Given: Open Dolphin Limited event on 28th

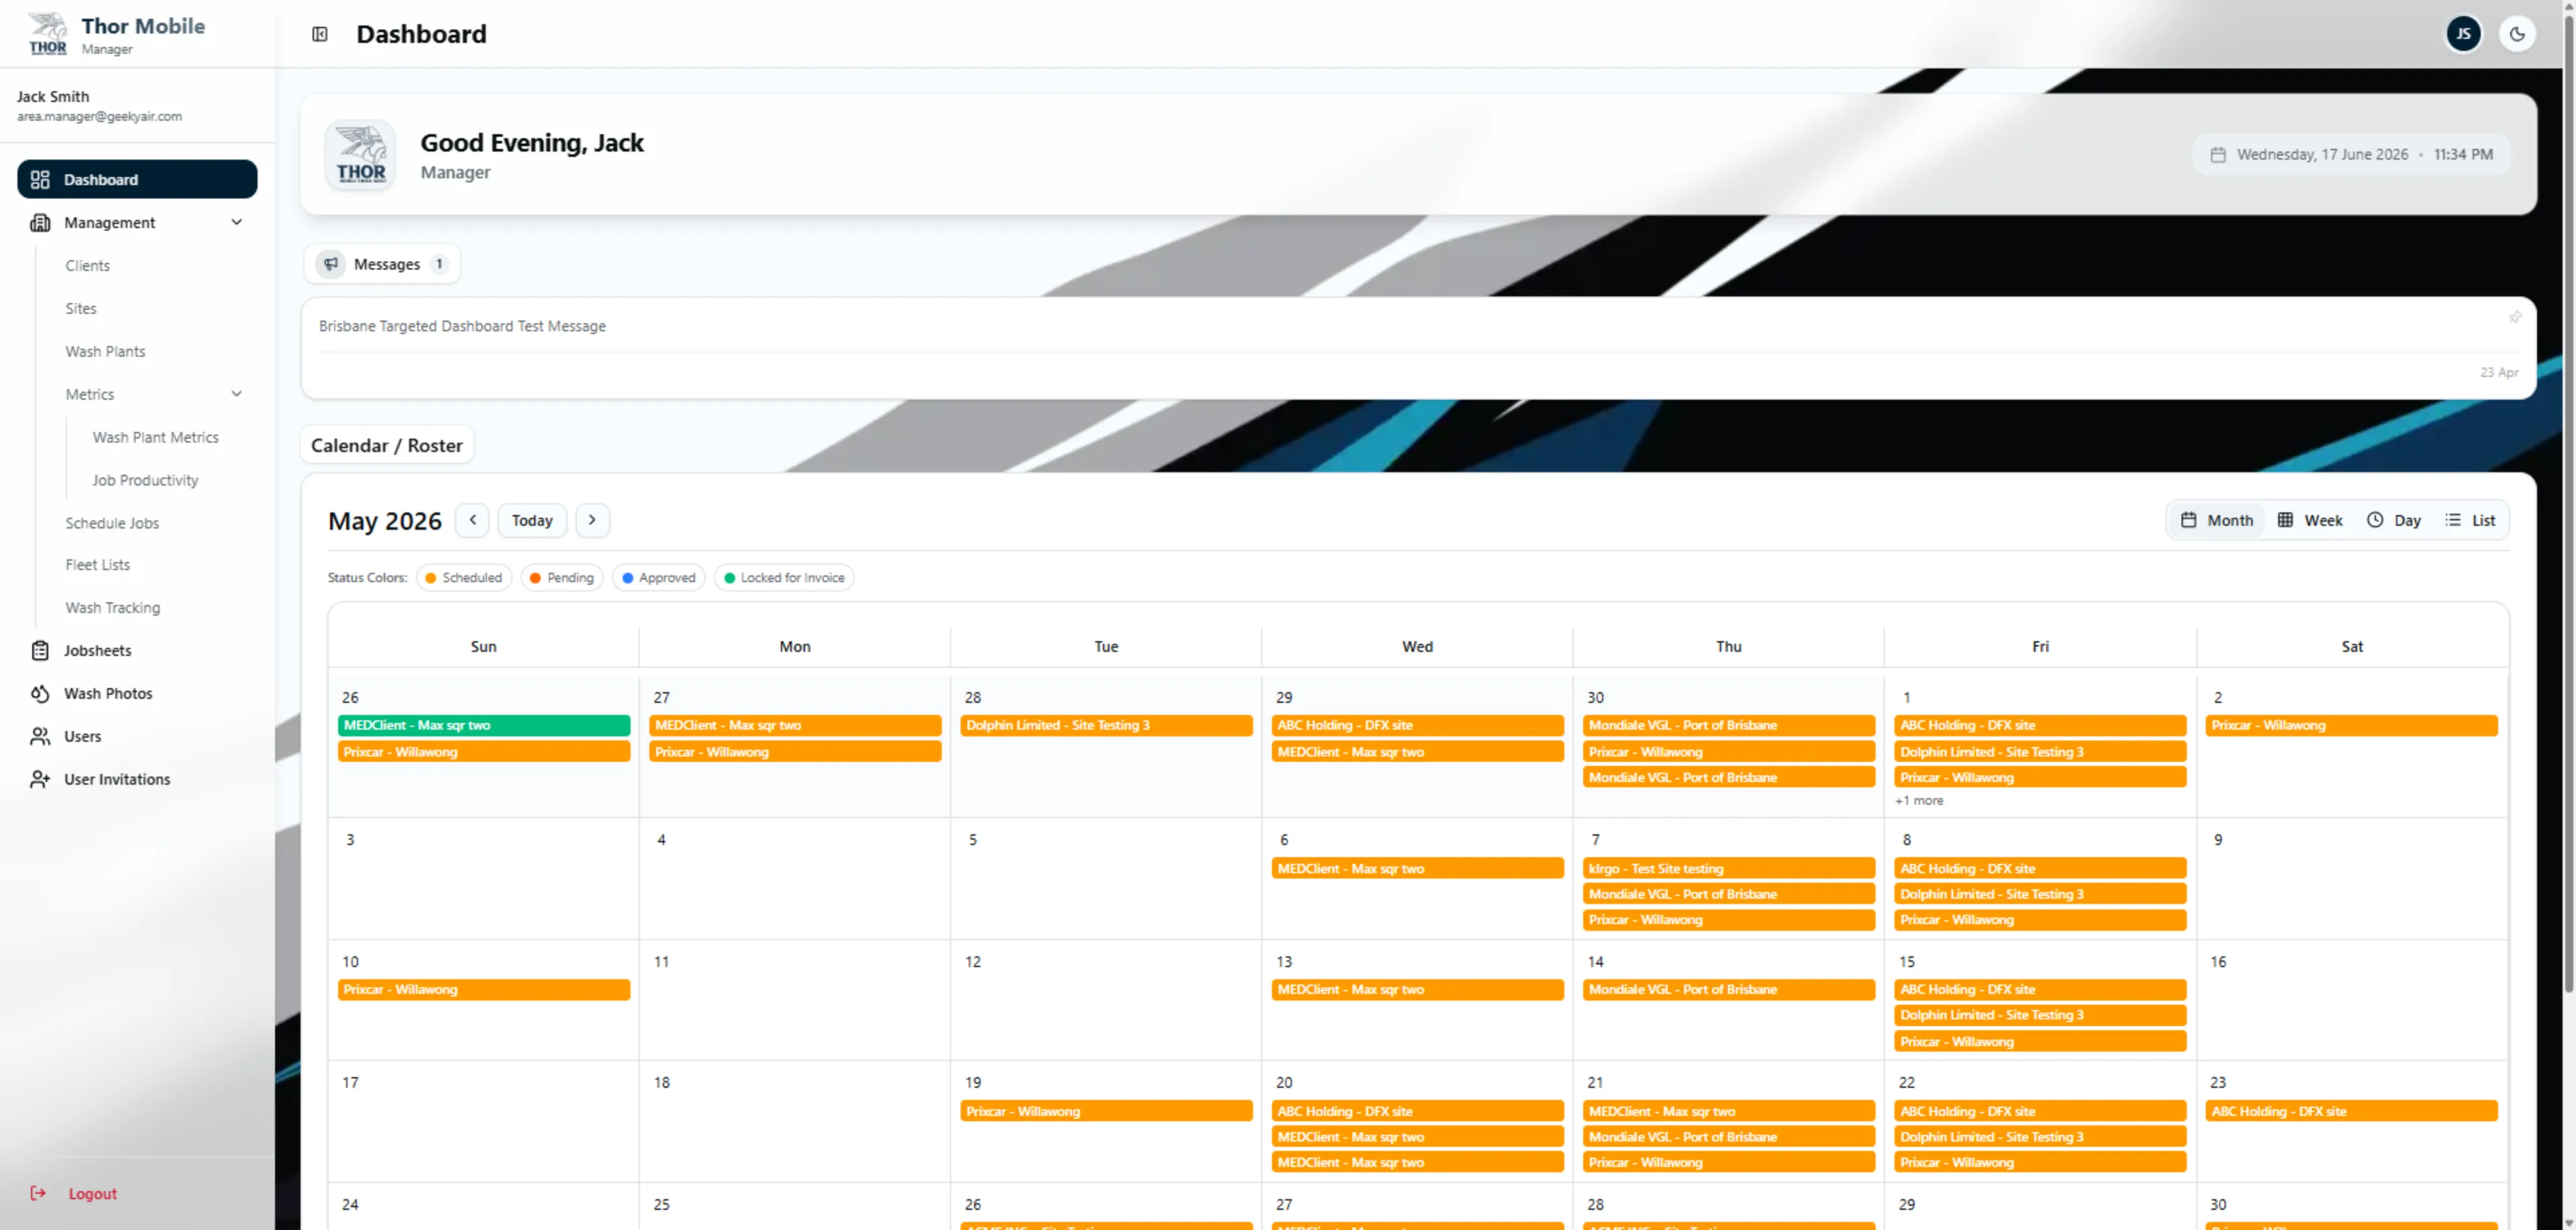Looking at the screenshot, I should coord(1106,725).
